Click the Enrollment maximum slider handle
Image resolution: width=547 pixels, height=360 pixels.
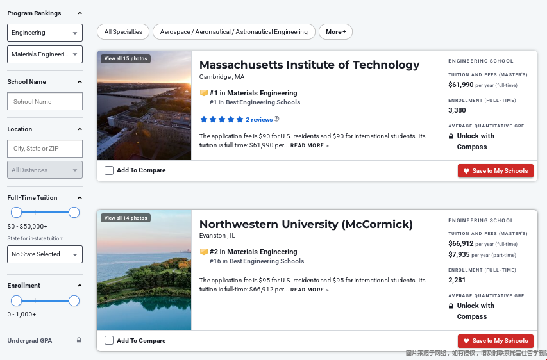point(74,301)
